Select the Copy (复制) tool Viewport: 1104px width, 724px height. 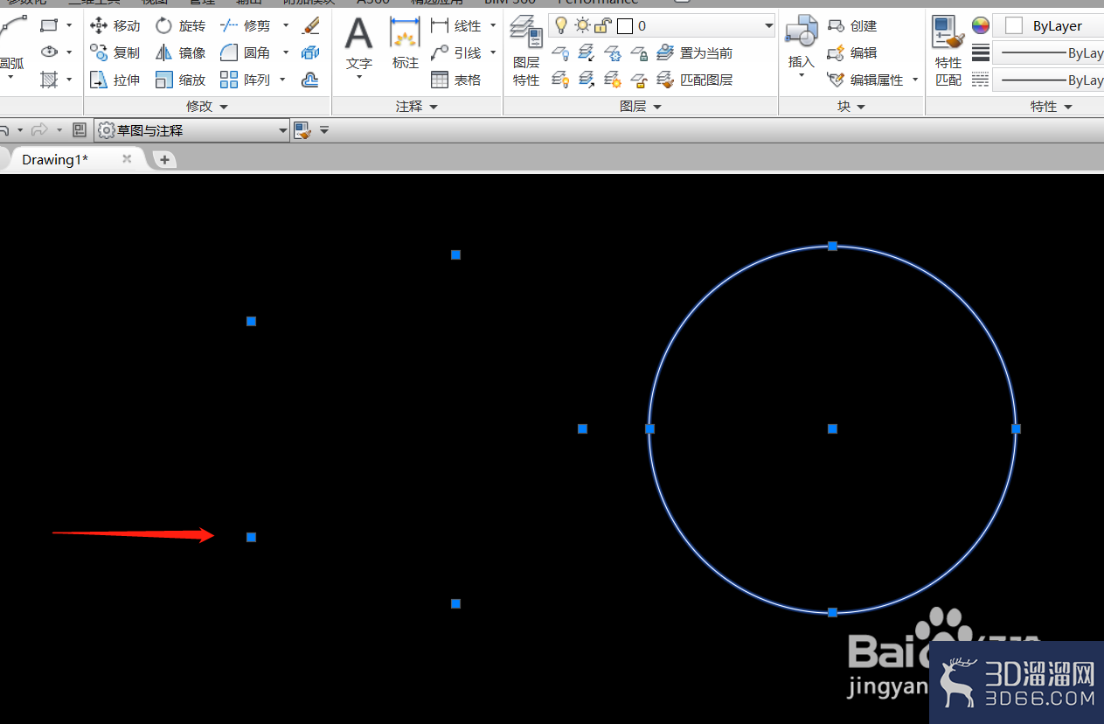[x=115, y=53]
